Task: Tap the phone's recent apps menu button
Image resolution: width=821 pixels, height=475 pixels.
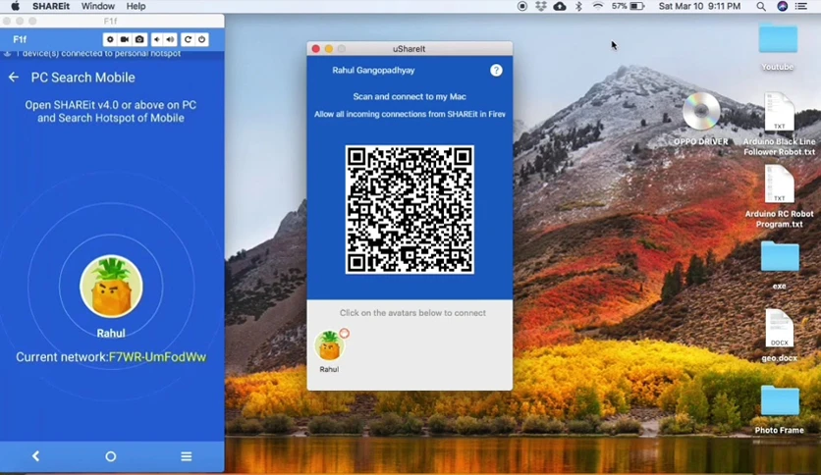Action: pos(187,456)
